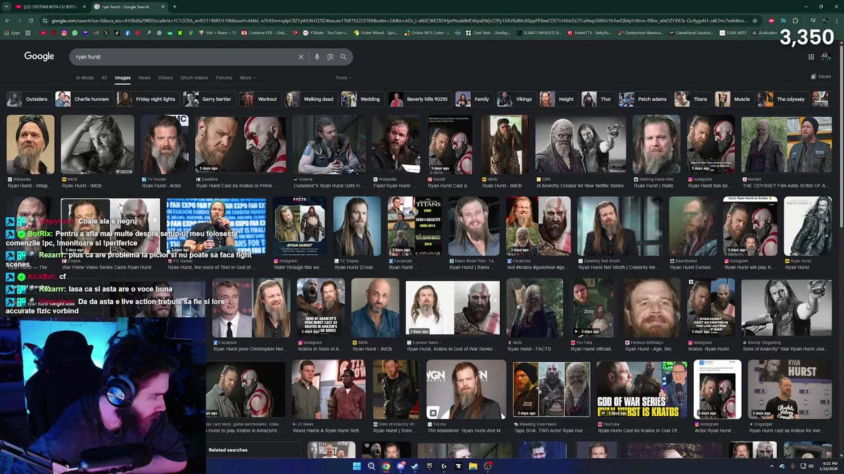Start voice search with the microphone icon
This screenshot has height=474, width=844.
(317, 57)
